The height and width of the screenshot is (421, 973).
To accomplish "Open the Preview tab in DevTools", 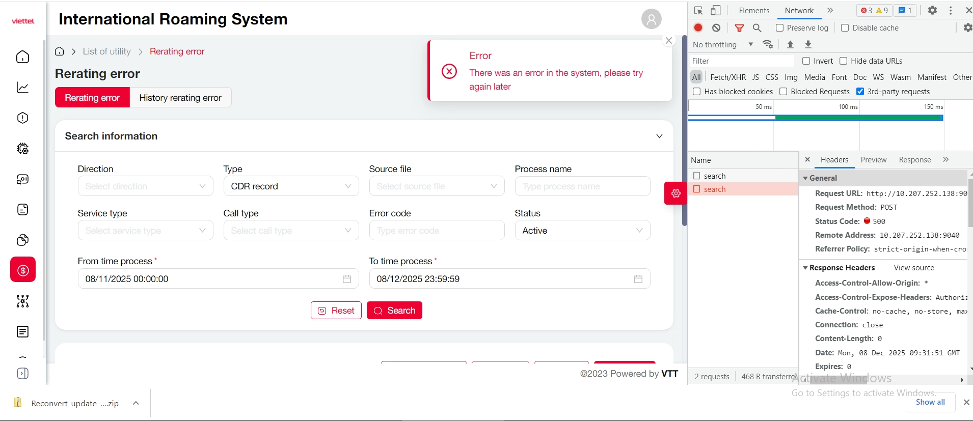I will [873, 160].
